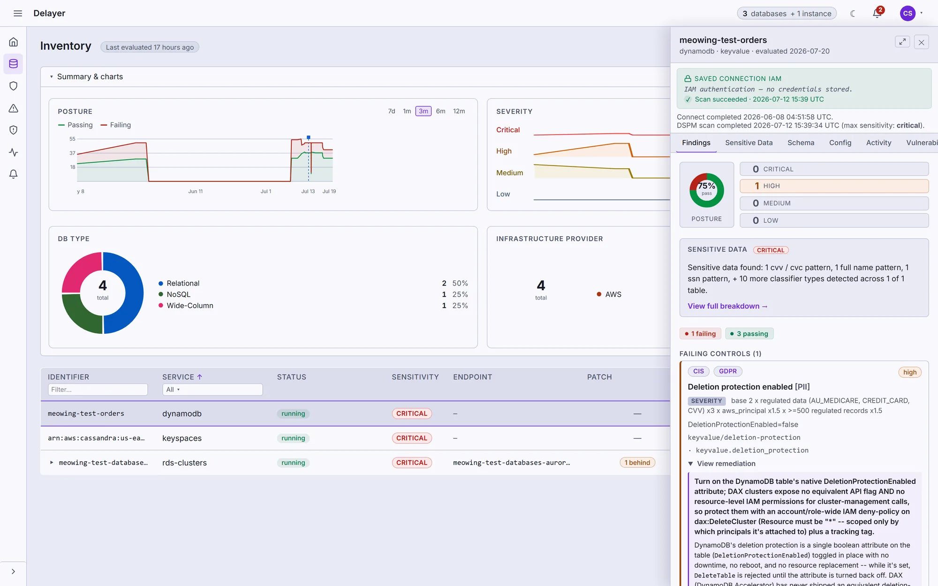Click the AWS provider legend dot
The height and width of the screenshot is (586, 938).
coord(599,294)
